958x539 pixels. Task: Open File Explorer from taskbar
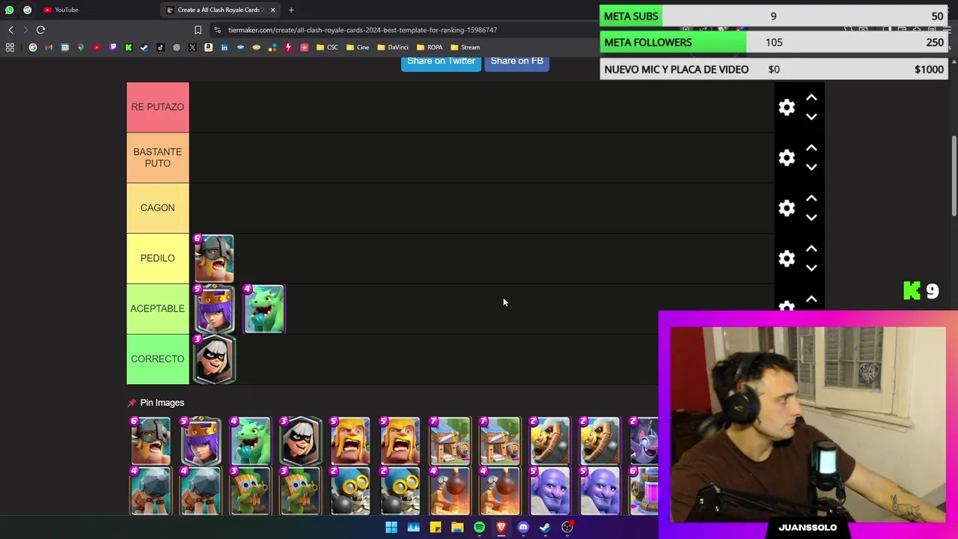(x=457, y=527)
